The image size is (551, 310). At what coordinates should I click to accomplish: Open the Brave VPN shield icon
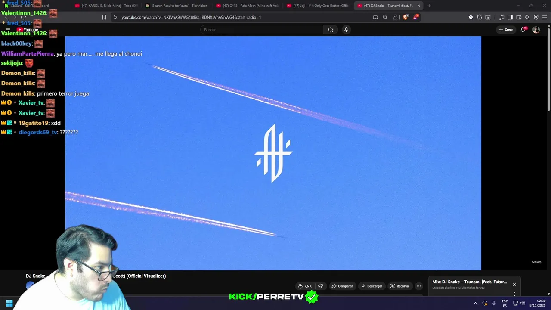[536, 17]
